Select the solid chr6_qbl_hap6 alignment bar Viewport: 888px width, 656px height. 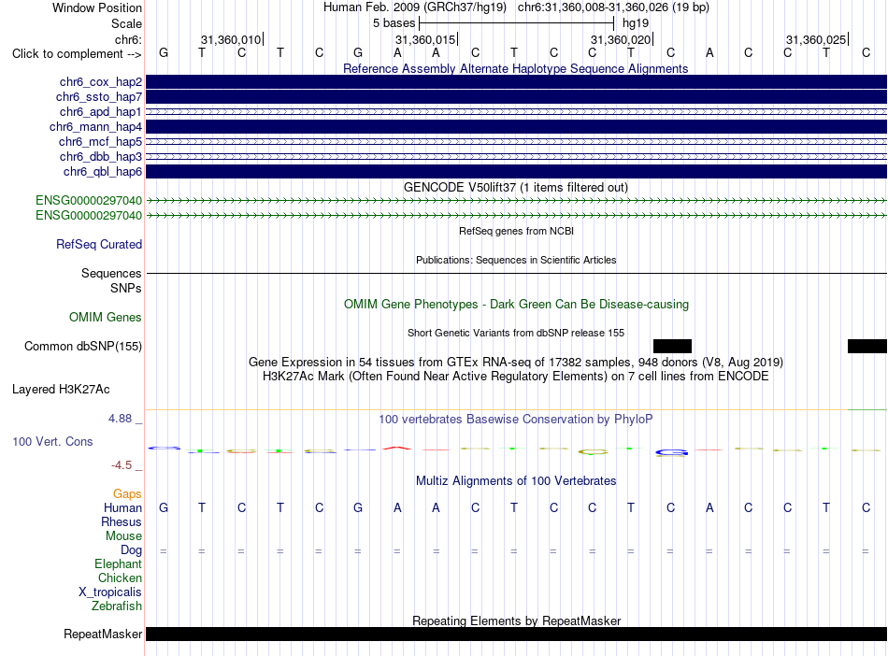coord(517,172)
